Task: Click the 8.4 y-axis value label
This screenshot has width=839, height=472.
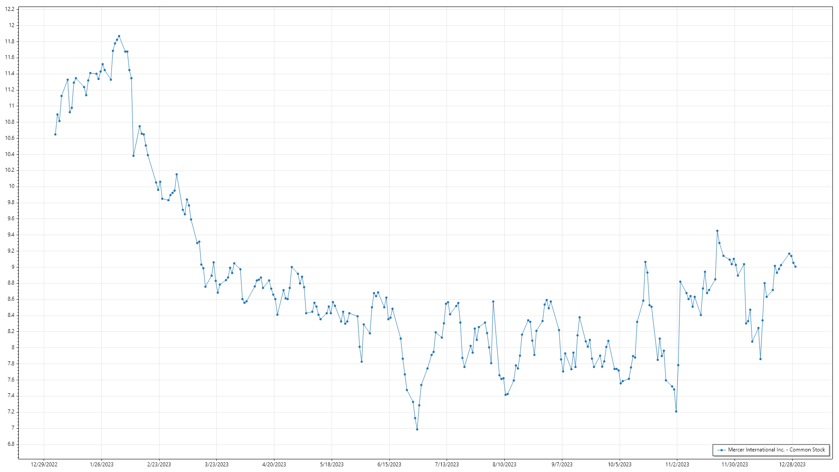Action: coord(10,315)
